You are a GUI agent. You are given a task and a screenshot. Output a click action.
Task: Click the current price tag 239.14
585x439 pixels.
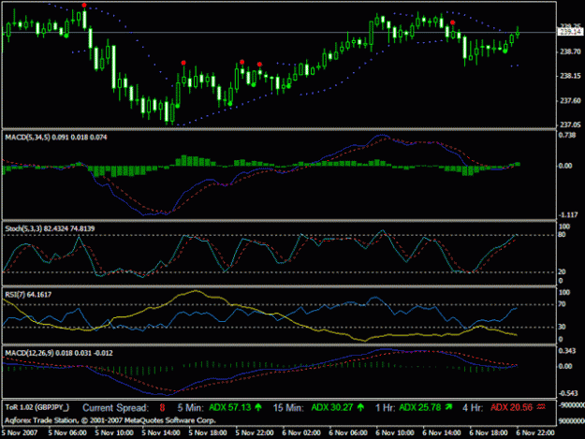pyautogui.click(x=570, y=32)
